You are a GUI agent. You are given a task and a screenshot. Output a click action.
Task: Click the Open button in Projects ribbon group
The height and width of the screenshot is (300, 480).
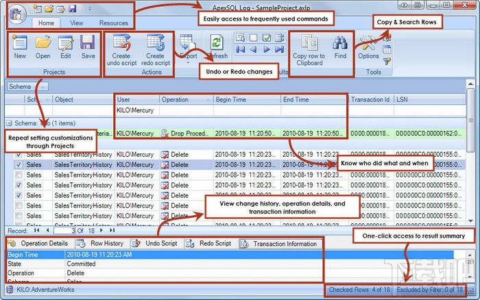coord(43,47)
